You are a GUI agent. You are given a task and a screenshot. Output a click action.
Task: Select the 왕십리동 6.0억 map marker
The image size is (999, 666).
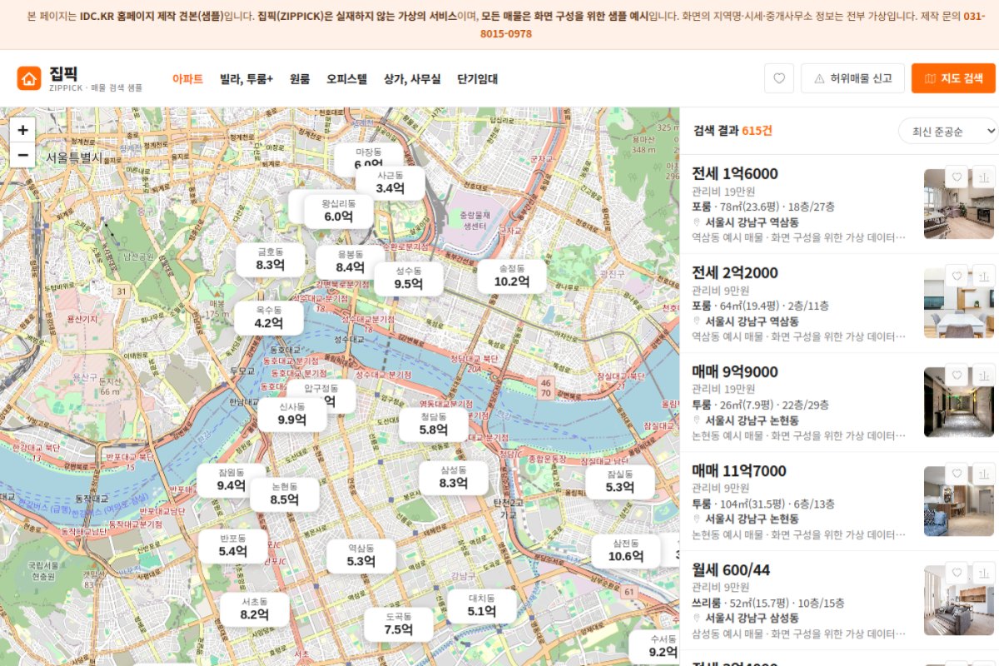[x=338, y=211]
